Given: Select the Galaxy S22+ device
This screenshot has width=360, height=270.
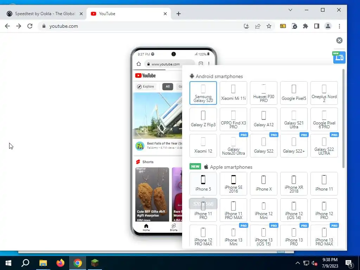Looking at the screenshot, I should (x=294, y=146).
